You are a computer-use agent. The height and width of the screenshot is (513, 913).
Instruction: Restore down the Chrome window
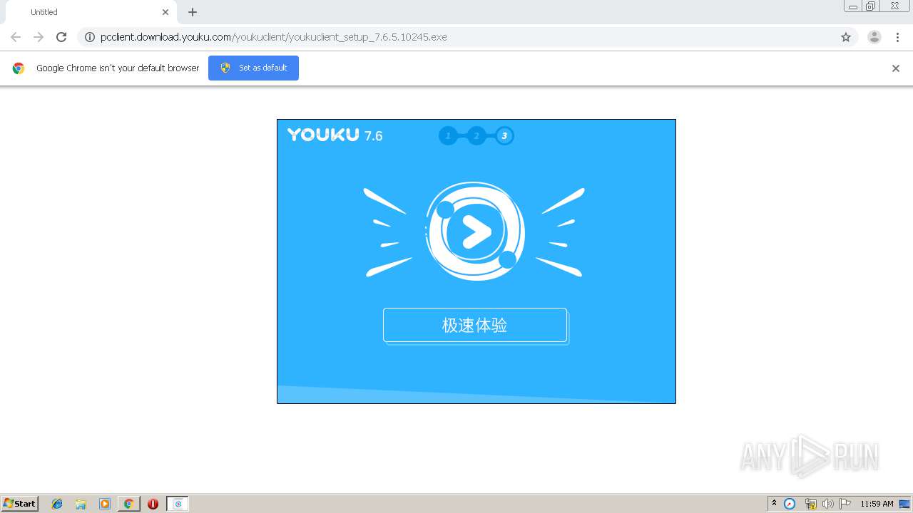[871, 6]
